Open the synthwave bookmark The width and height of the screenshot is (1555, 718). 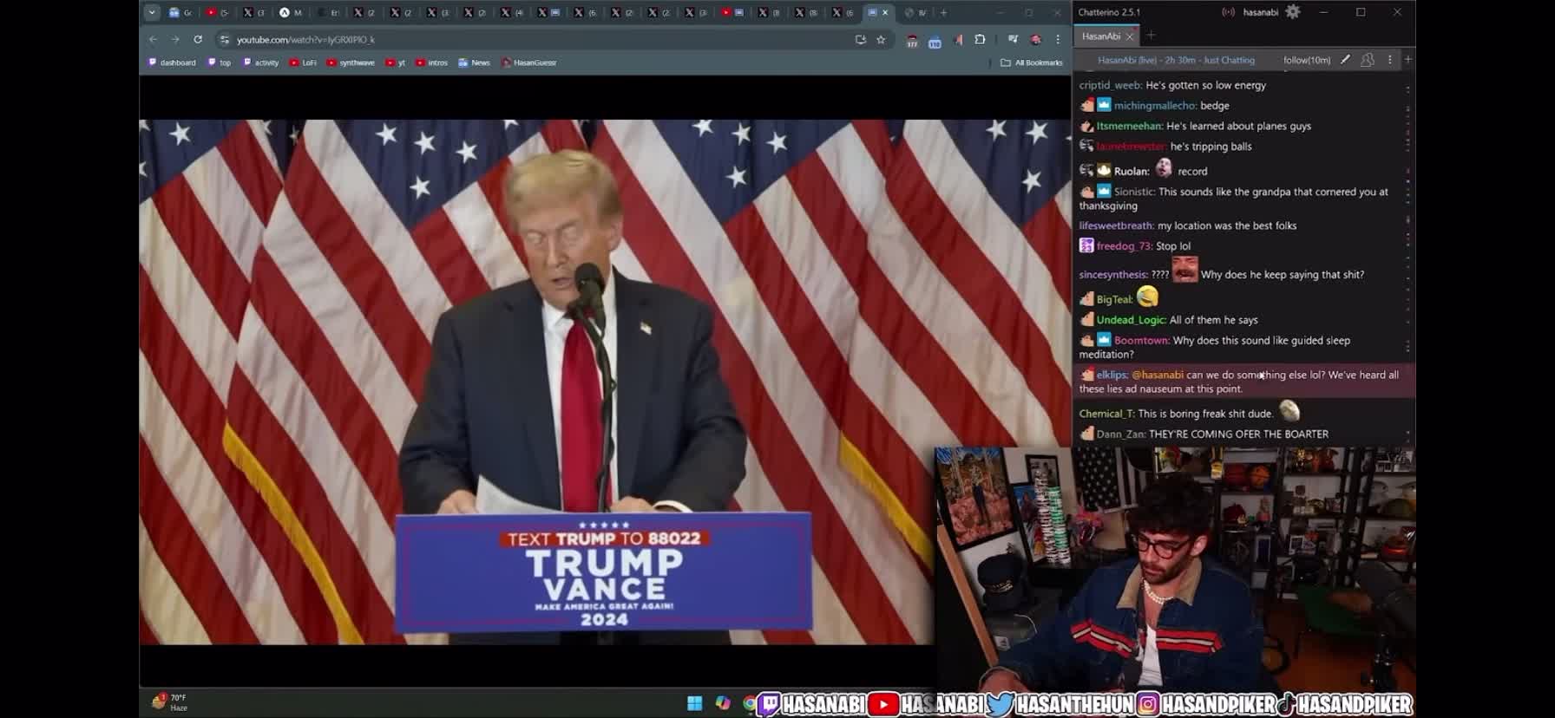[351, 62]
